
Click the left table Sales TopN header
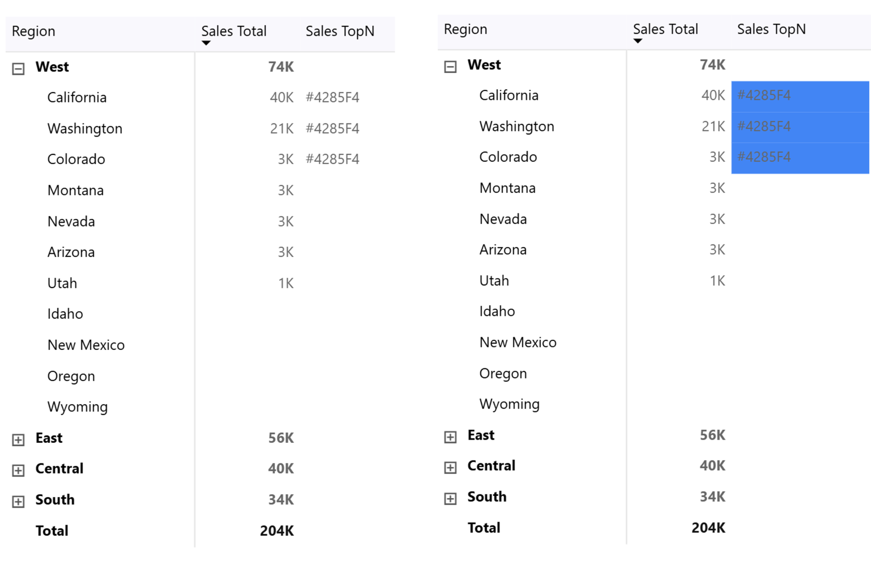pos(340,31)
